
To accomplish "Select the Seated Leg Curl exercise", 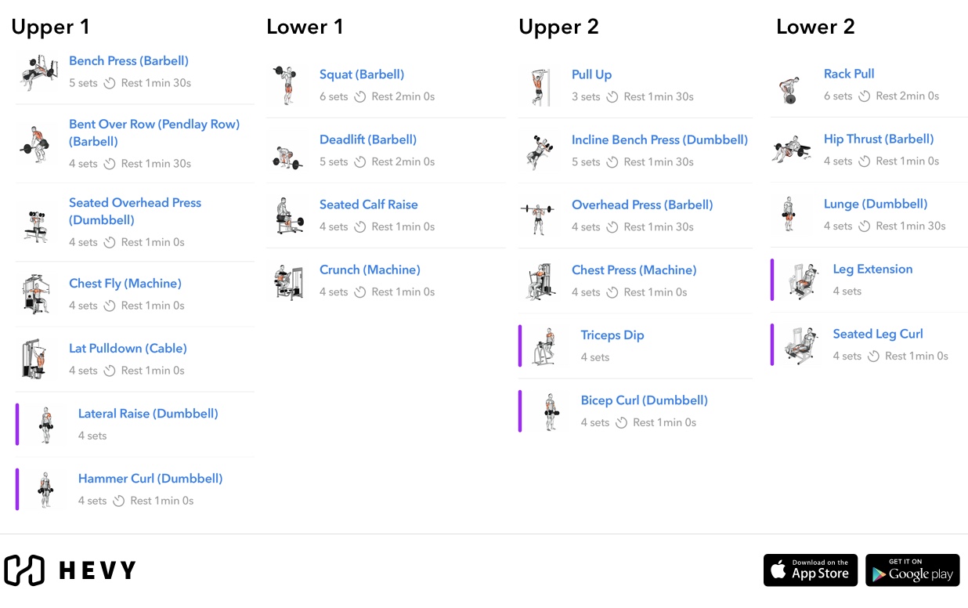I will click(x=878, y=334).
